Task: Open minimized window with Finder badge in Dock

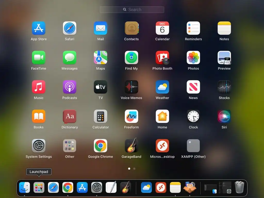Action: tap(210, 188)
